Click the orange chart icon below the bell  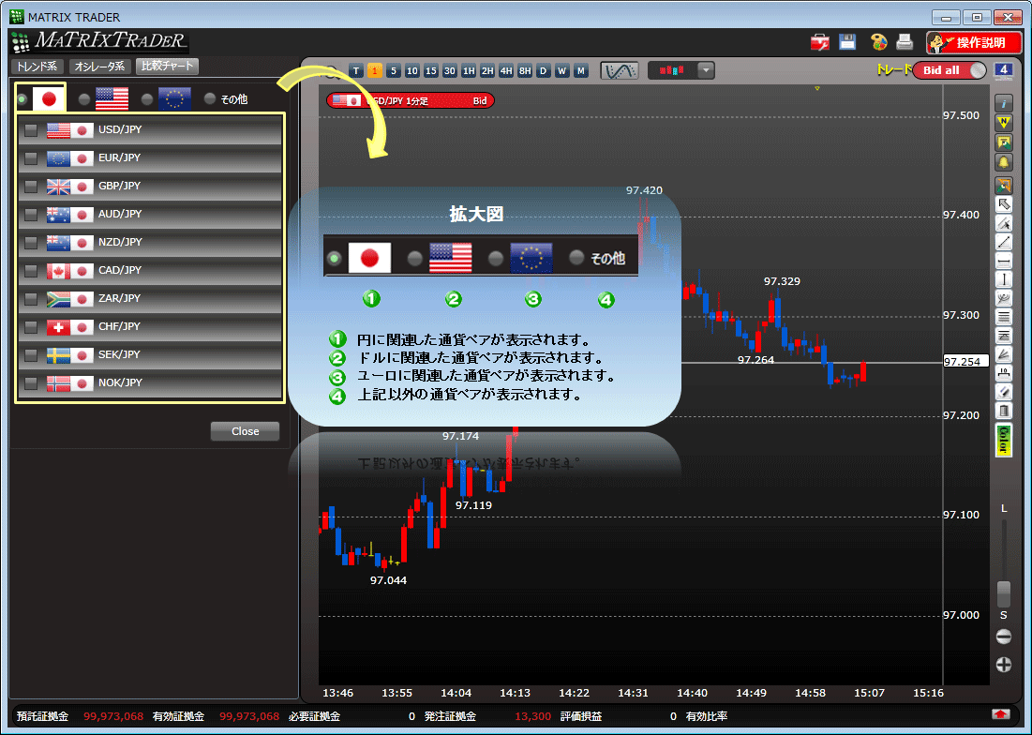coord(1003,186)
